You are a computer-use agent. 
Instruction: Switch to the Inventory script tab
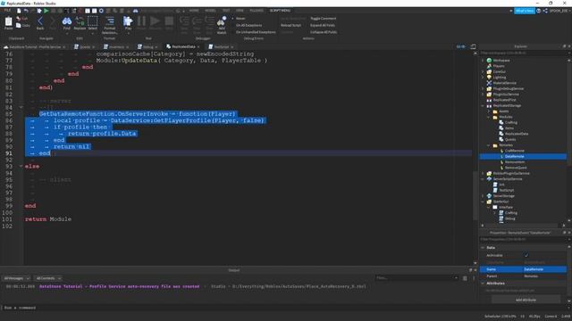tap(116, 47)
